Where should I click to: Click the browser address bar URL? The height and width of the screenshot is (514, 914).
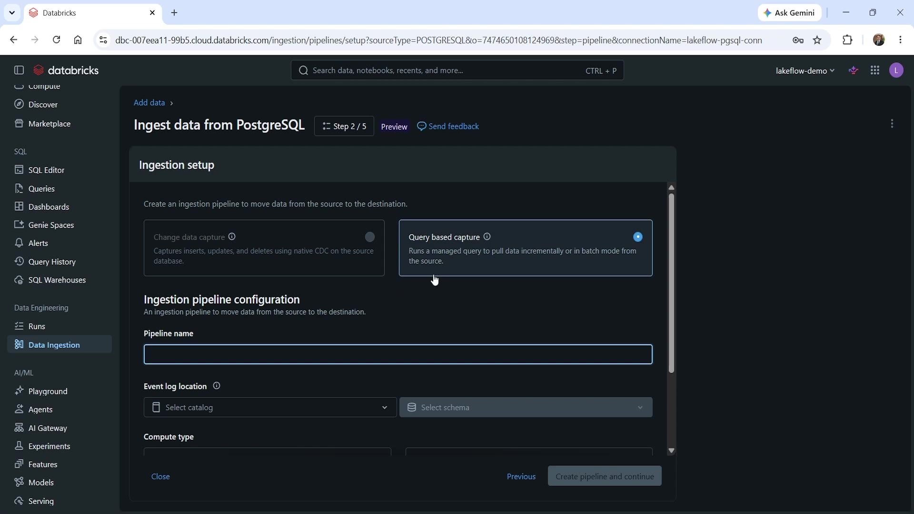pyautogui.click(x=438, y=40)
